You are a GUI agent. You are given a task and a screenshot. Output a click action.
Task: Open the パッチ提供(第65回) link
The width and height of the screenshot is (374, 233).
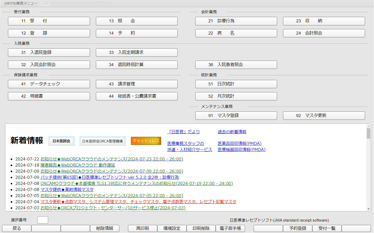coord(110,177)
